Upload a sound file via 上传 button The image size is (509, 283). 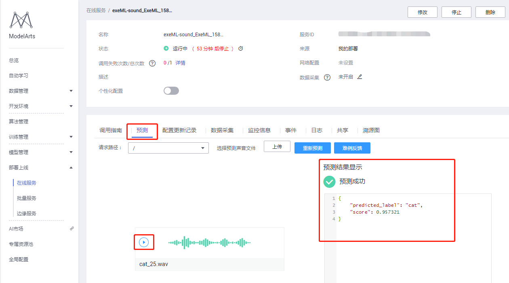pos(277,146)
